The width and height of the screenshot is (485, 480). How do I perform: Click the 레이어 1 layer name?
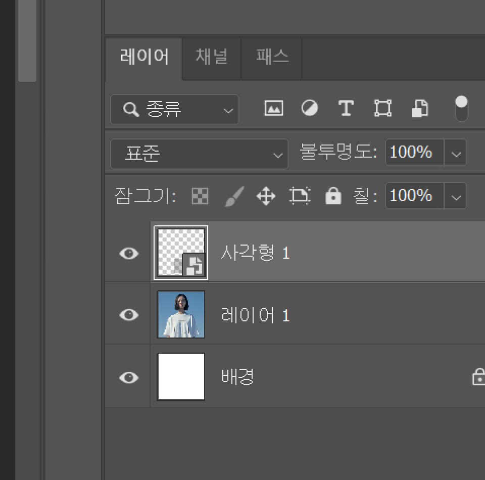pos(256,315)
